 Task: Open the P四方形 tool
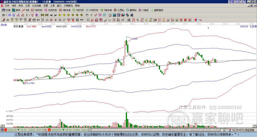[37, 10]
